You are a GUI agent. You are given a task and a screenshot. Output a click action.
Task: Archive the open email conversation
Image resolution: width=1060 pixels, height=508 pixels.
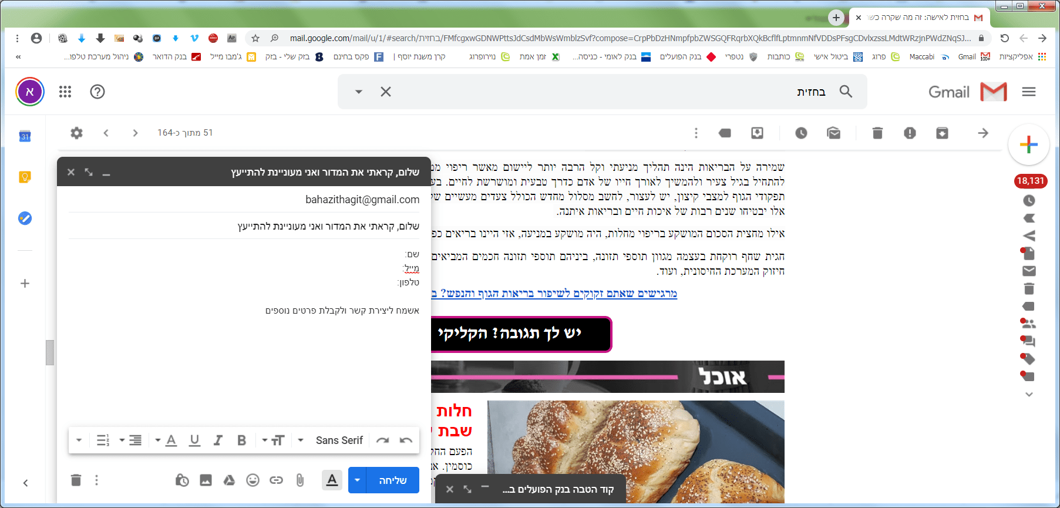[x=942, y=133]
